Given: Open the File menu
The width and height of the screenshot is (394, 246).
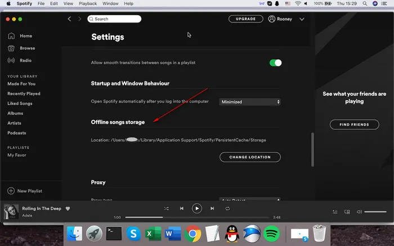Looking at the screenshot, I should [41, 3].
